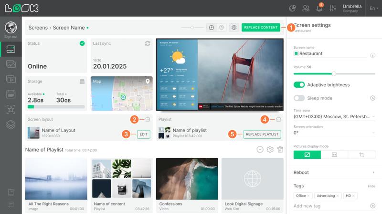Delete Name of Playlist with trash icon

280,149
